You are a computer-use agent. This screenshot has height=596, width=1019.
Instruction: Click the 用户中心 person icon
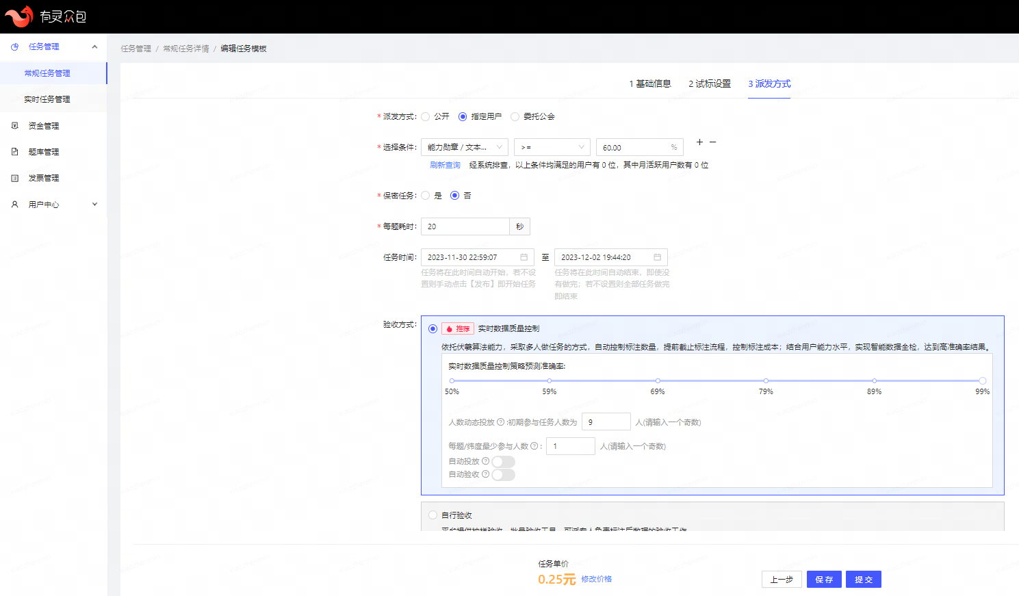[x=15, y=205]
